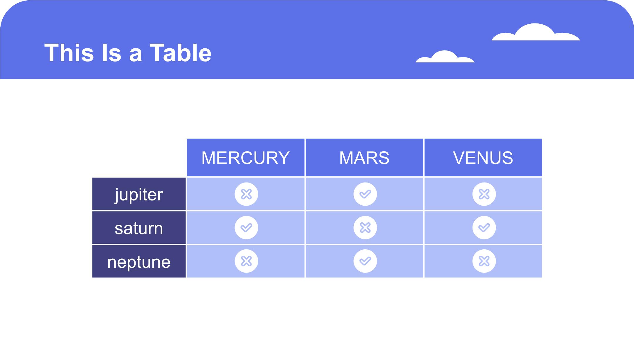
Task: Select the VENUS column header
Action: coord(483,158)
